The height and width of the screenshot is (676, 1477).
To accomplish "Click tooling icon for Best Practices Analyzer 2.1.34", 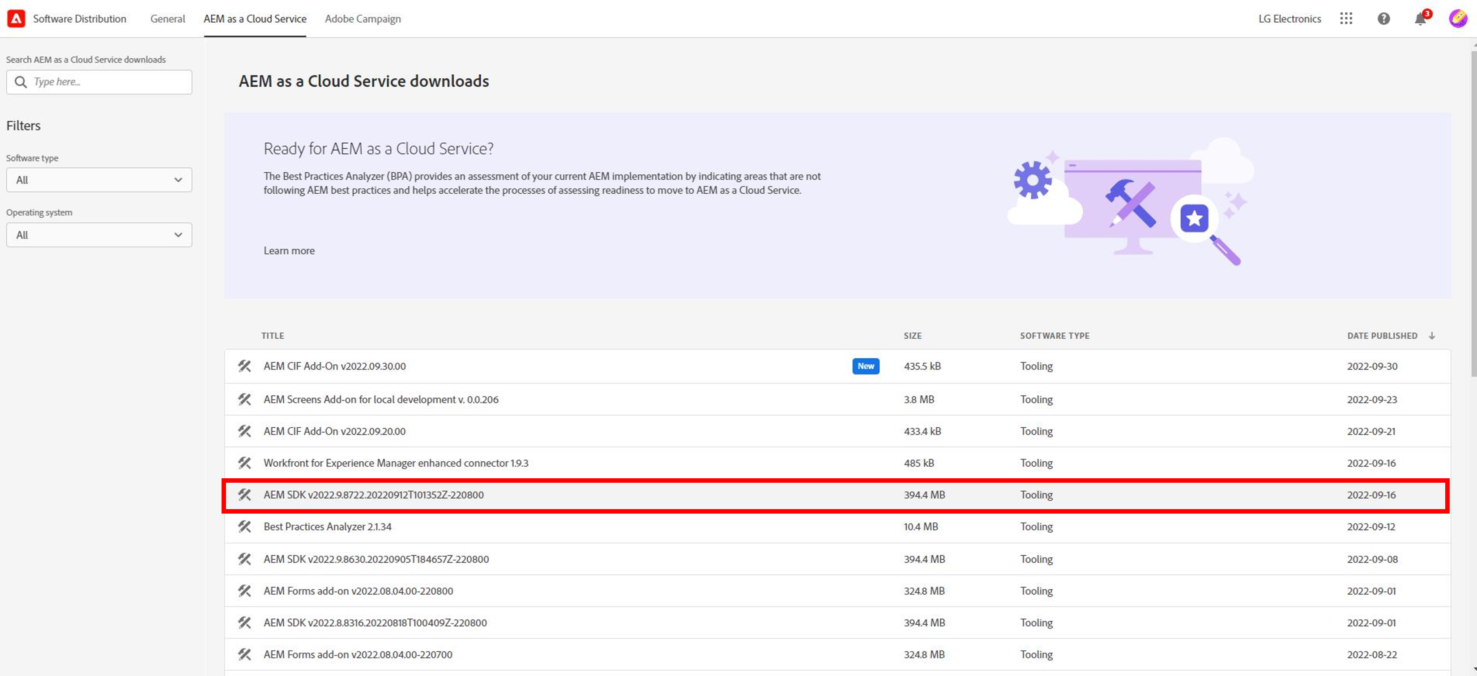I will pos(245,527).
